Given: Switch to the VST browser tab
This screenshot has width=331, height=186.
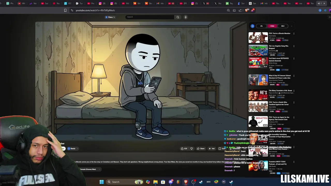Looking at the screenshot, I should point(68,3).
